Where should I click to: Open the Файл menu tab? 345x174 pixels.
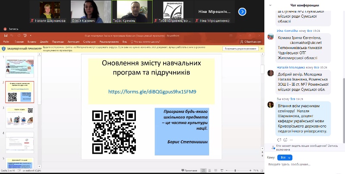[x=6, y=42]
